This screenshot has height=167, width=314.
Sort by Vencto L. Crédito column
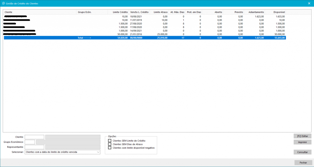click(x=139, y=12)
